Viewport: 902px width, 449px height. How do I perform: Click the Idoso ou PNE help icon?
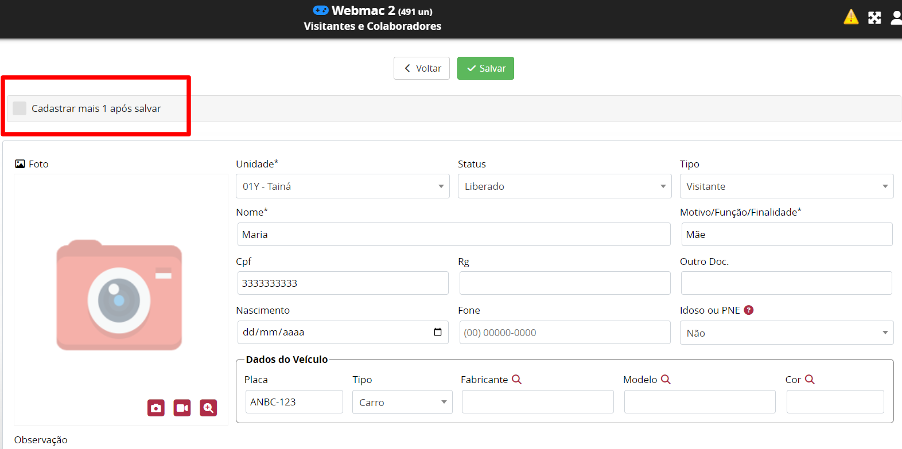pyautogui.click(x=749, y=310)
